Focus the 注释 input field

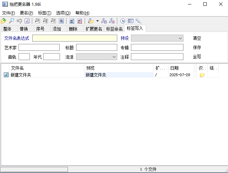(x=157, y=57)
